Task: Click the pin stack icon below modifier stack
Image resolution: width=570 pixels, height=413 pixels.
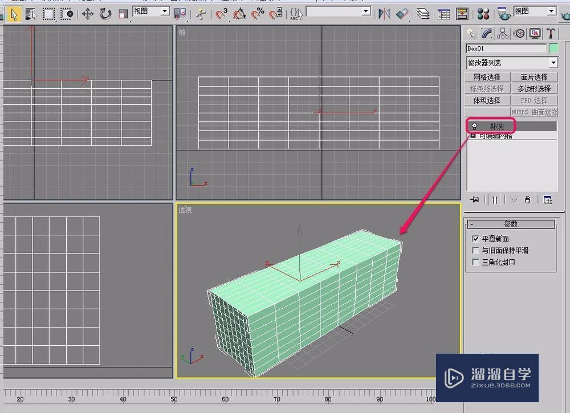Action: click(x=474, y=199)
